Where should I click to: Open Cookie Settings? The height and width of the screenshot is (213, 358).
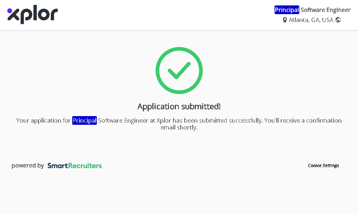tap(323, 166)
